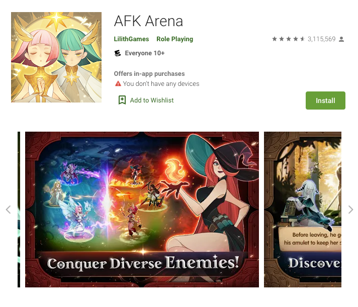The width and height of the screenshot is (358, 307).
Task: Show next screenshot with right arrow
Action: (x=350, y=210)
